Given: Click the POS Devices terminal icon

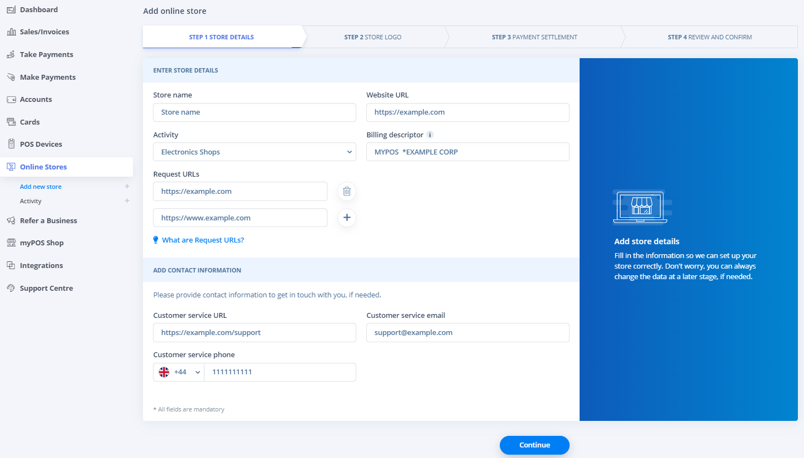Looking at the screenshot, I should click(11, 145).
